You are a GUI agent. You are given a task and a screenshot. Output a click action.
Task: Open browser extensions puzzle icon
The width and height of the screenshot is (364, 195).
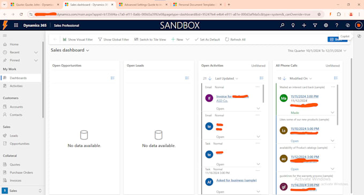click(x=339, y=14)
